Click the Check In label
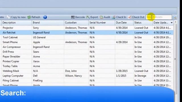 coord(121,17)
